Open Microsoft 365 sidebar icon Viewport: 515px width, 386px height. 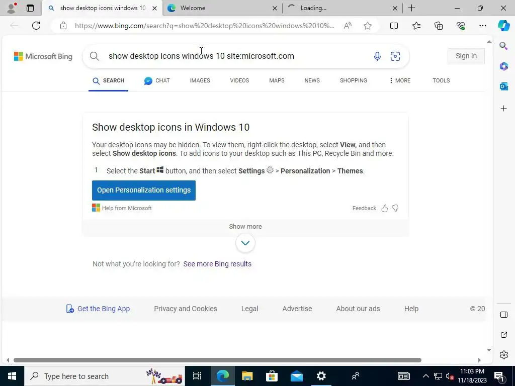point(503,66)
